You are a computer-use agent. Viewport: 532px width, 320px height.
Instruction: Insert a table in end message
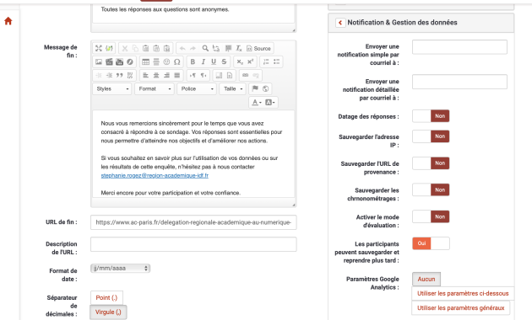click(x=145, y=61)
